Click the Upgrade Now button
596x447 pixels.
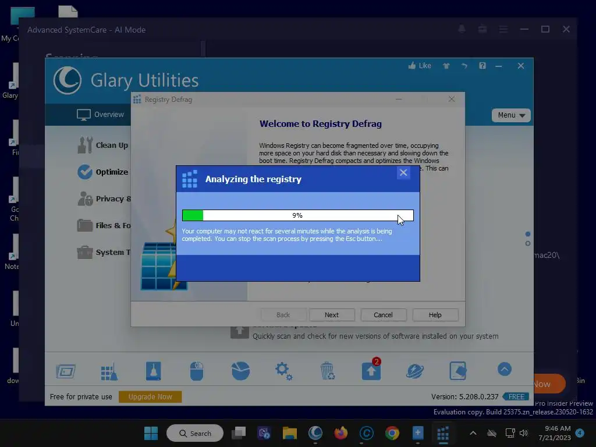click(150, 396)
